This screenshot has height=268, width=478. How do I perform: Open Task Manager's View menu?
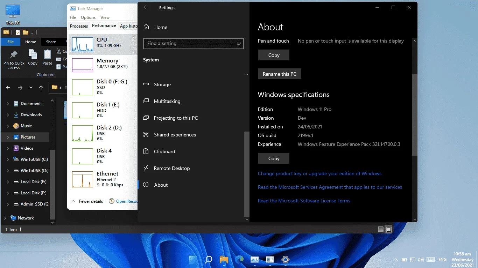tap(105, 17)
